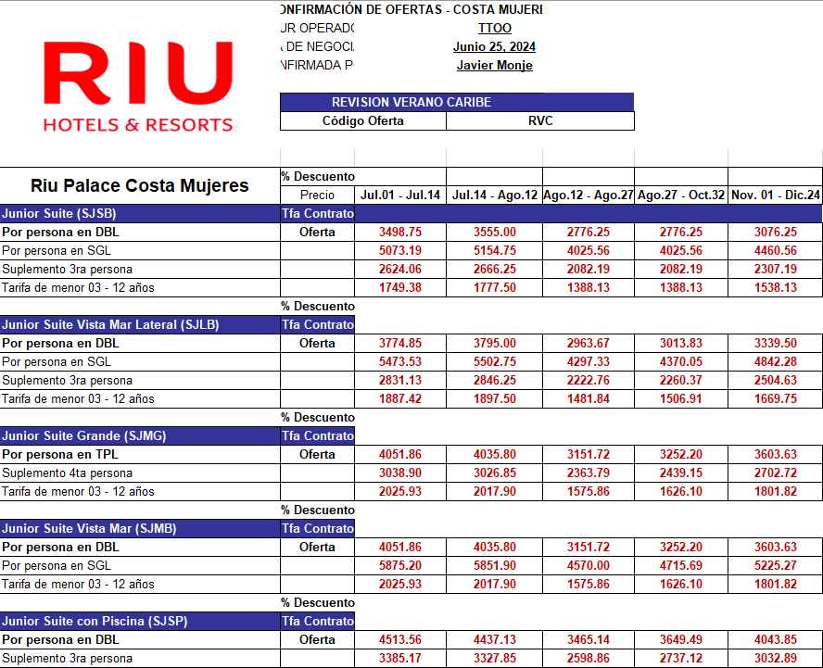Select the 'Código Oferta' cell
Image resolution: width=823 pixels, height=668 pixels.
point(363,120)
